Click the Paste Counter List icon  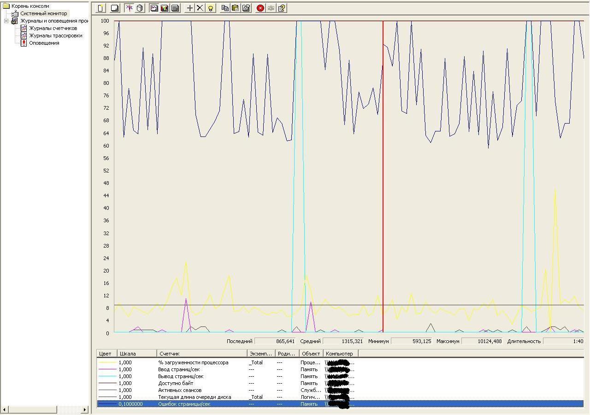[x=236, y=8]
